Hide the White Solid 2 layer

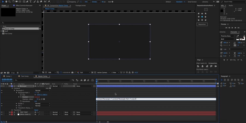pos(2,115)
